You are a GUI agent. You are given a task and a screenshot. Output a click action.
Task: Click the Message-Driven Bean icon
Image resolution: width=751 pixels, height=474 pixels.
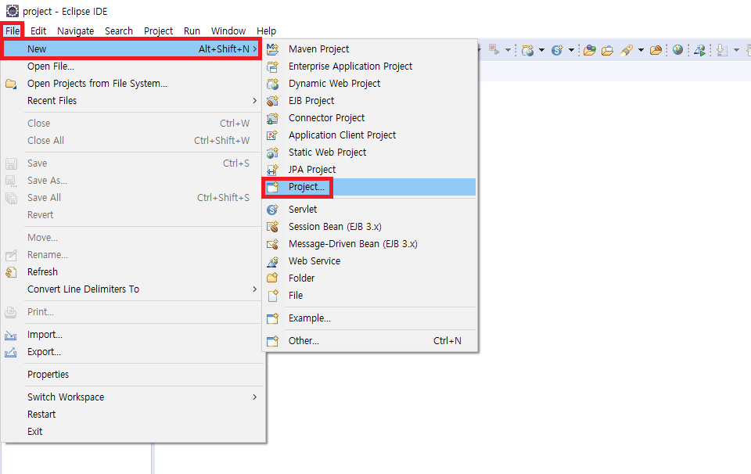272,244
